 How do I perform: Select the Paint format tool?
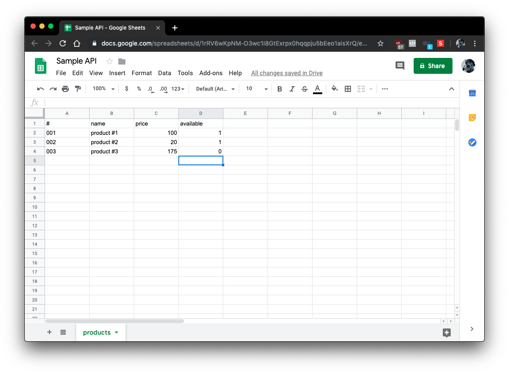click(78, 89)
